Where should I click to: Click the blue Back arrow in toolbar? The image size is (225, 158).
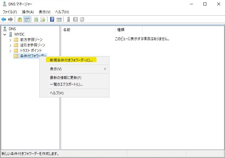pyautogui.click(x=4, y=19)
